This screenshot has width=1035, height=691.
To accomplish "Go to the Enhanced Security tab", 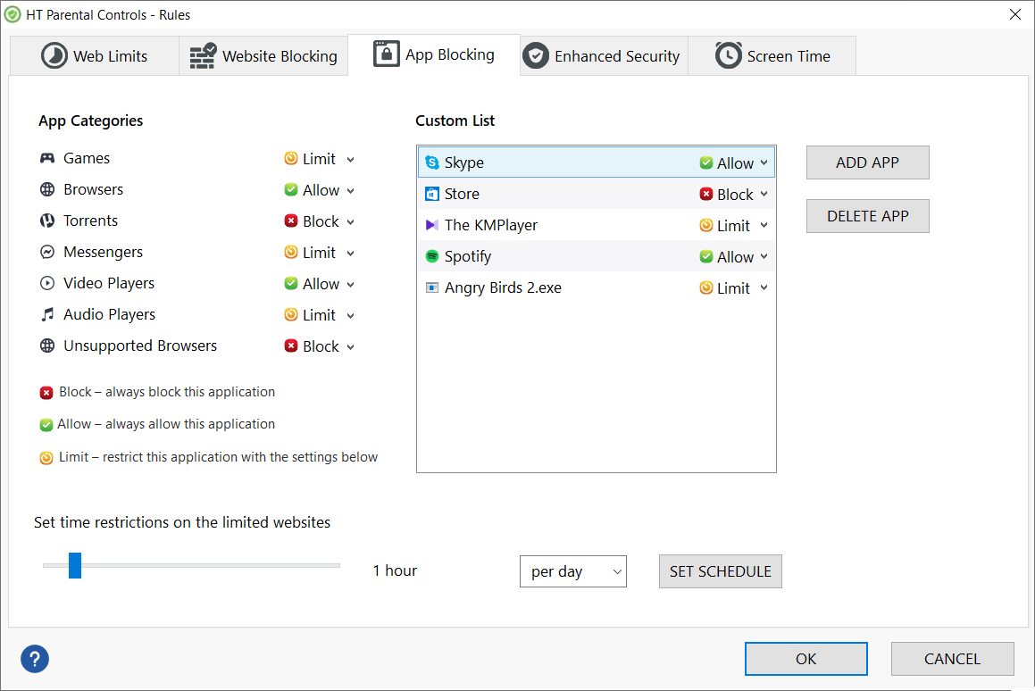I will pos(604,56).
